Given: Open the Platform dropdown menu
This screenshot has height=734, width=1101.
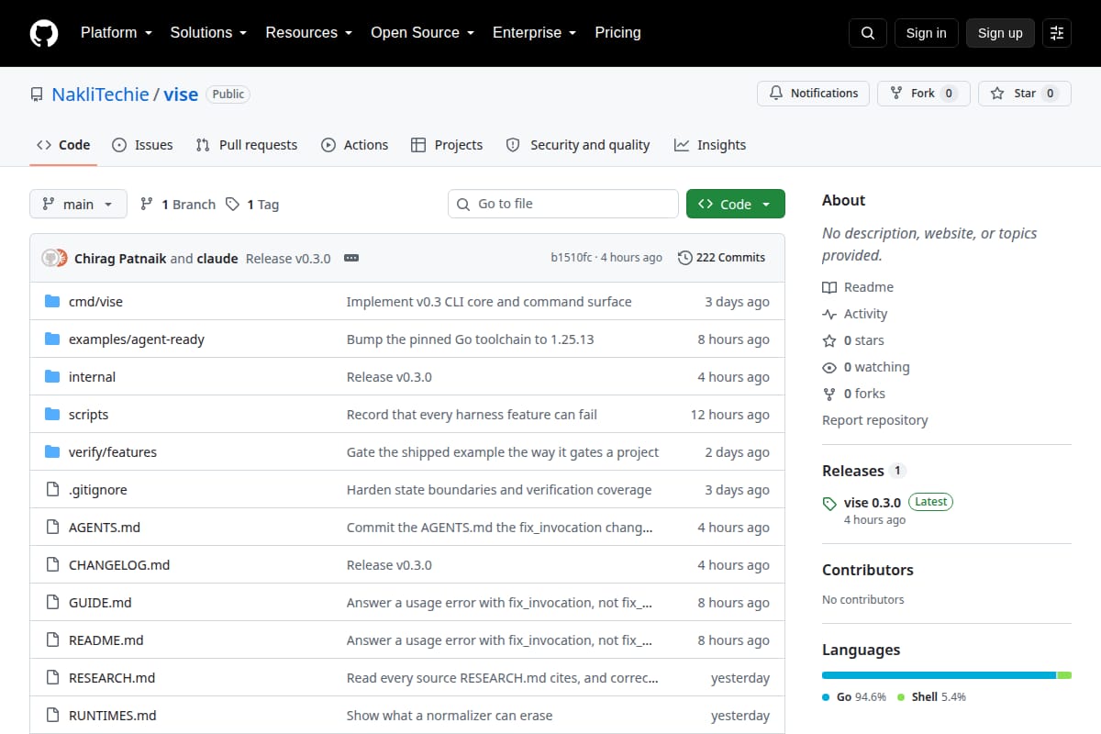Looking at the screenshot, I should (116, 32).
